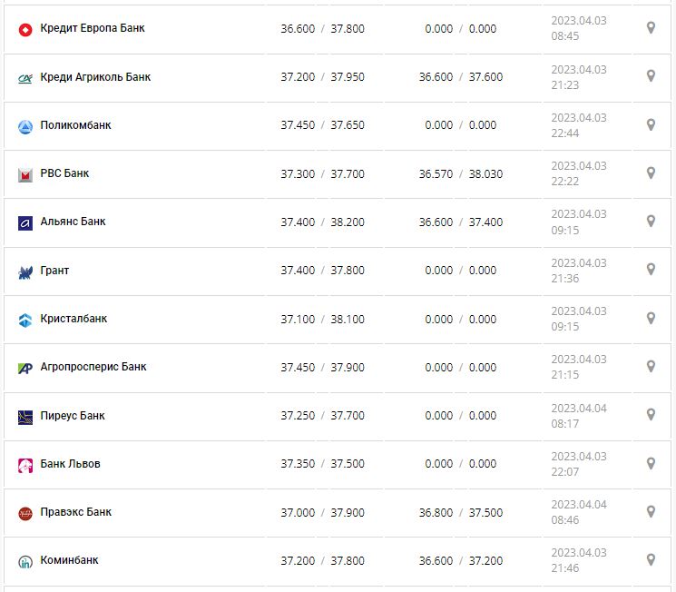Go to РВС Банк page

[x=64, y=173]
